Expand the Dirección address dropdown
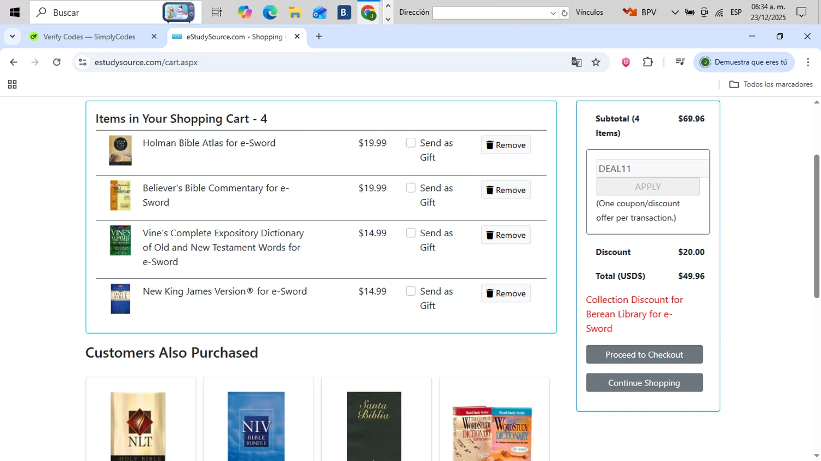 pos(553,13)
